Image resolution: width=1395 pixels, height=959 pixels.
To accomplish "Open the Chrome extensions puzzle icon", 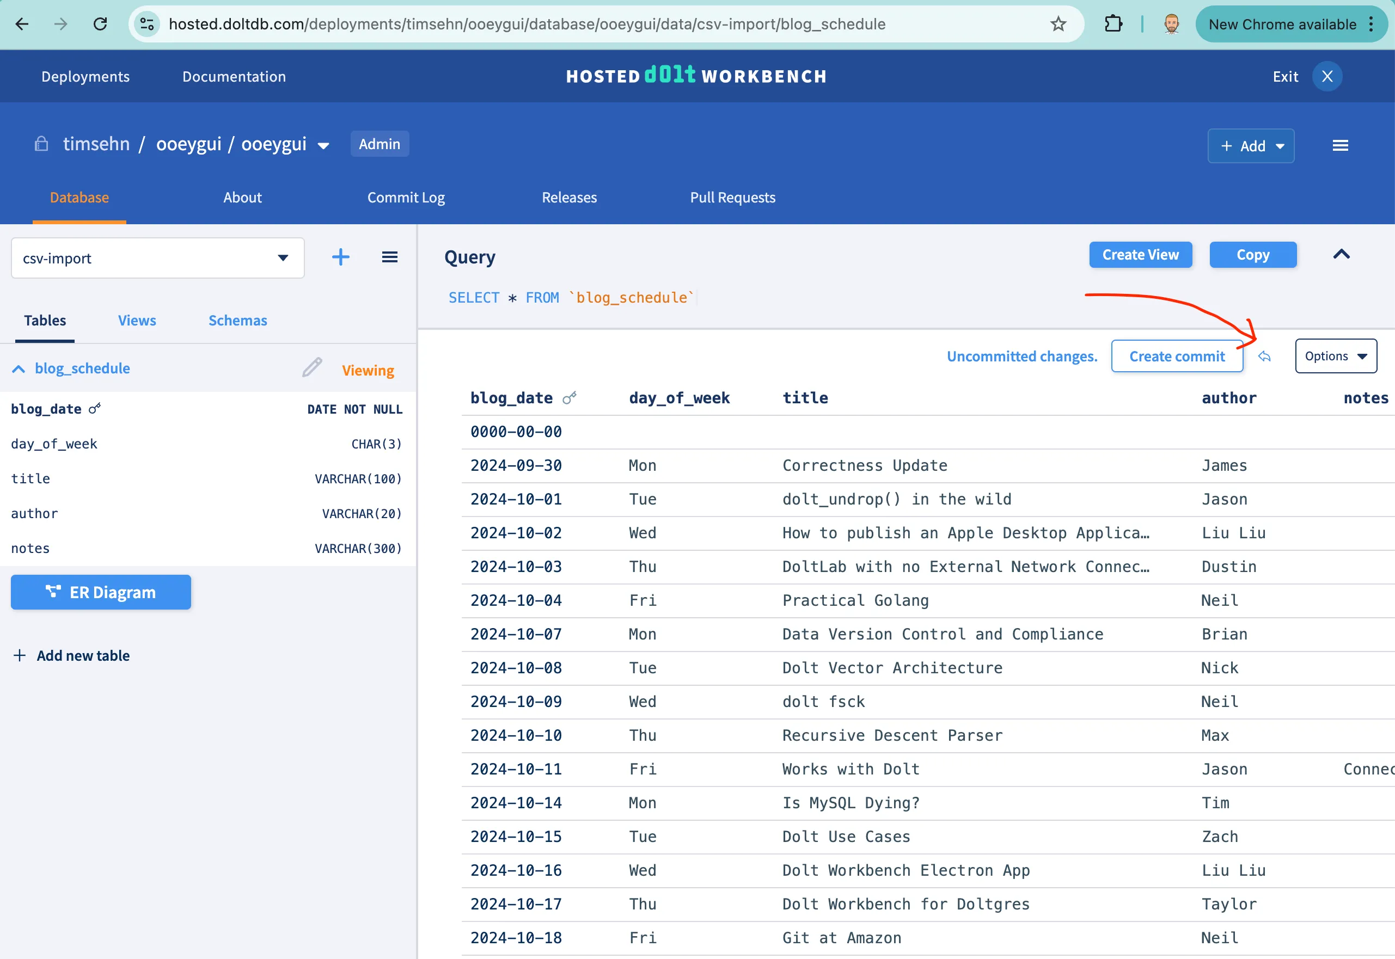I will point(1113,24).
